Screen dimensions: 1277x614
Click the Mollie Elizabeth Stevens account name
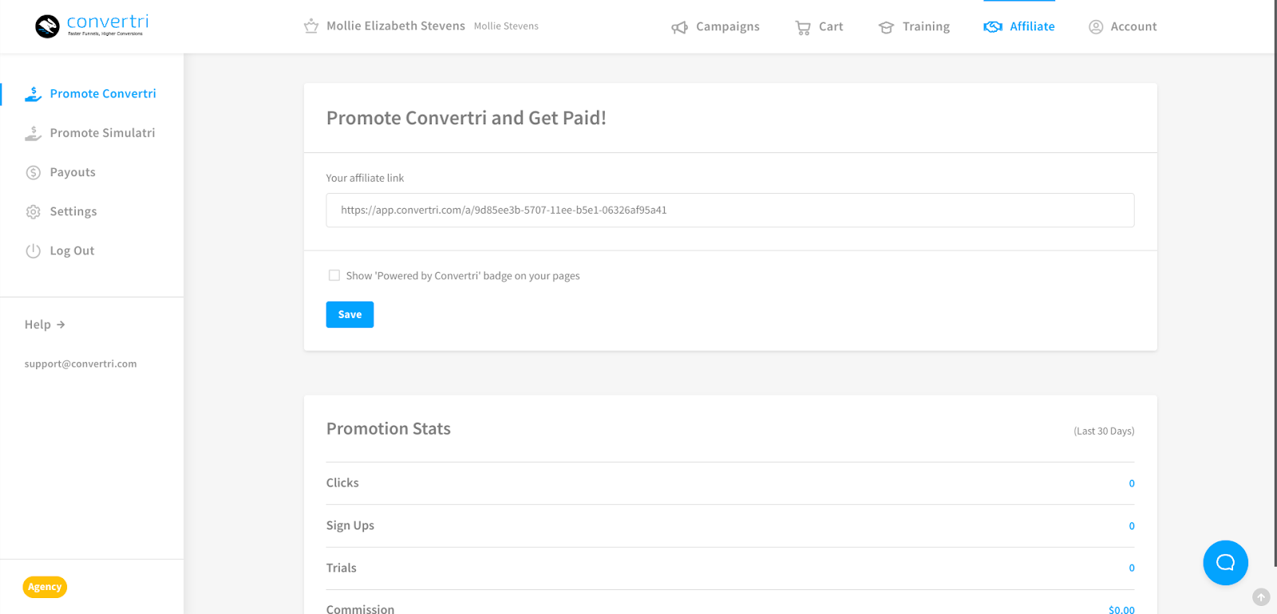click(x=395, y=26)
